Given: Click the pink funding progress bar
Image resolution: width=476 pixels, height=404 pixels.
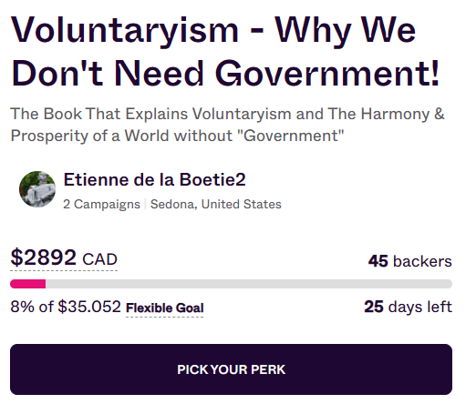Looking at the screenshot, I should [x=28, y=284].
